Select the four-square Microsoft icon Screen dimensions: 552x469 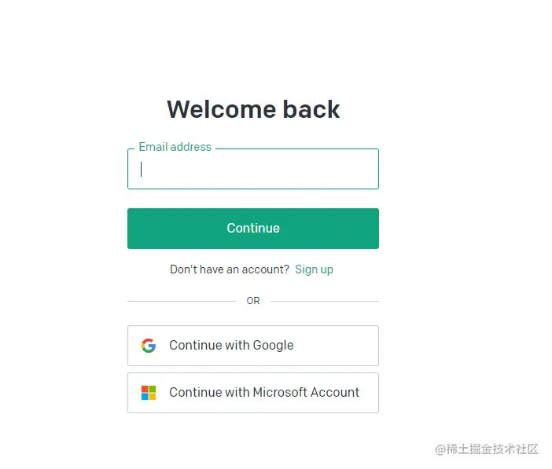(149, 393)
